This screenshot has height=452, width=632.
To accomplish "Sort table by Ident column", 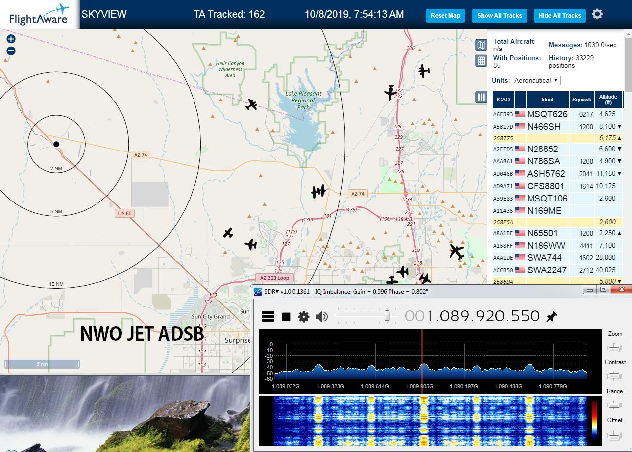I will (x=547, y=100).
